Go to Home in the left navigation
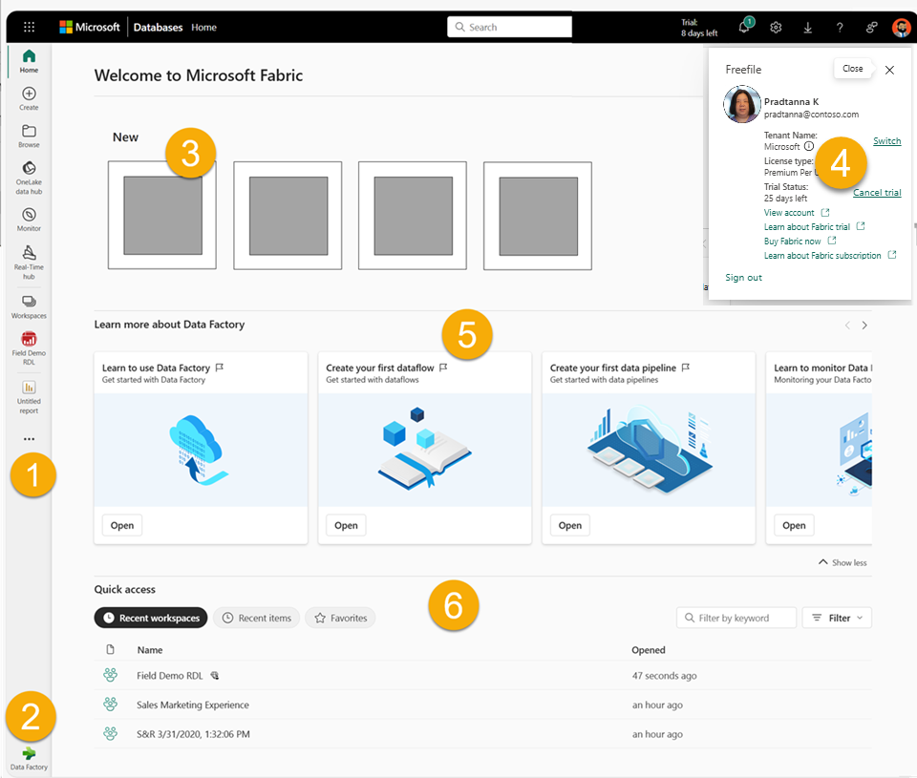 pos(29,61)
